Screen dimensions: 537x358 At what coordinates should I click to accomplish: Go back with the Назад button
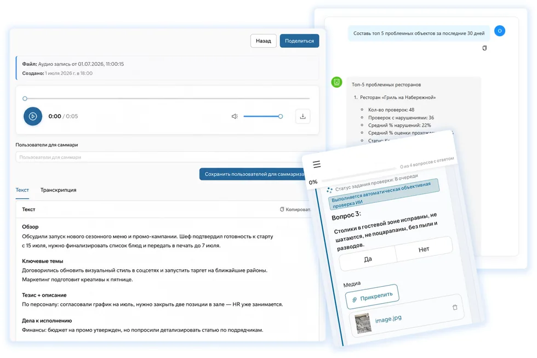[x=264, y=41]
